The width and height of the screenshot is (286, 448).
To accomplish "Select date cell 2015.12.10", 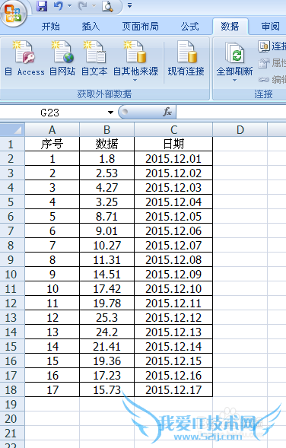I will (173, 288).
